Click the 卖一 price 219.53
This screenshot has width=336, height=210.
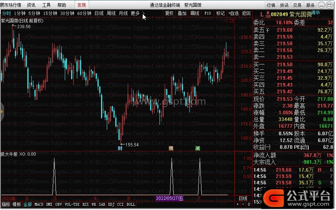coord(285,57)
